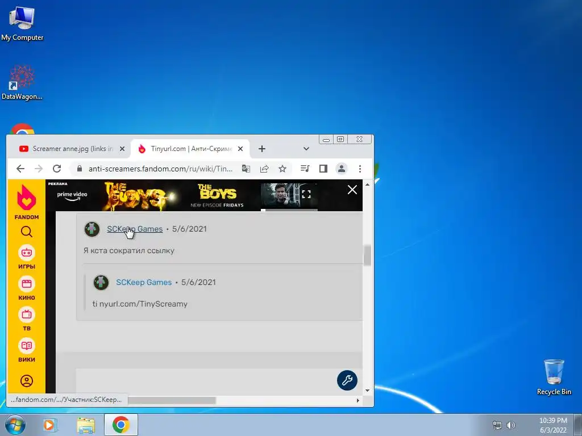Close the Tinyurl.com tab
Image resolution: width=582 pixels, height=436 pixels.
(240, 149)
